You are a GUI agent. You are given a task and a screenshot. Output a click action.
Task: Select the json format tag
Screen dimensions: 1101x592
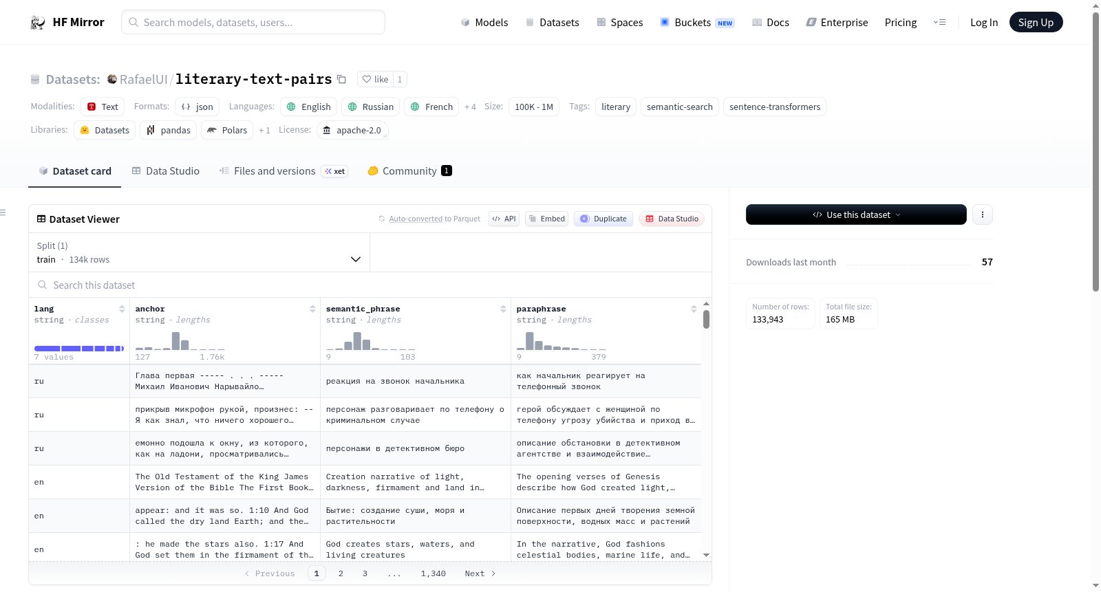pyautogui.click(x=197, y=107)
